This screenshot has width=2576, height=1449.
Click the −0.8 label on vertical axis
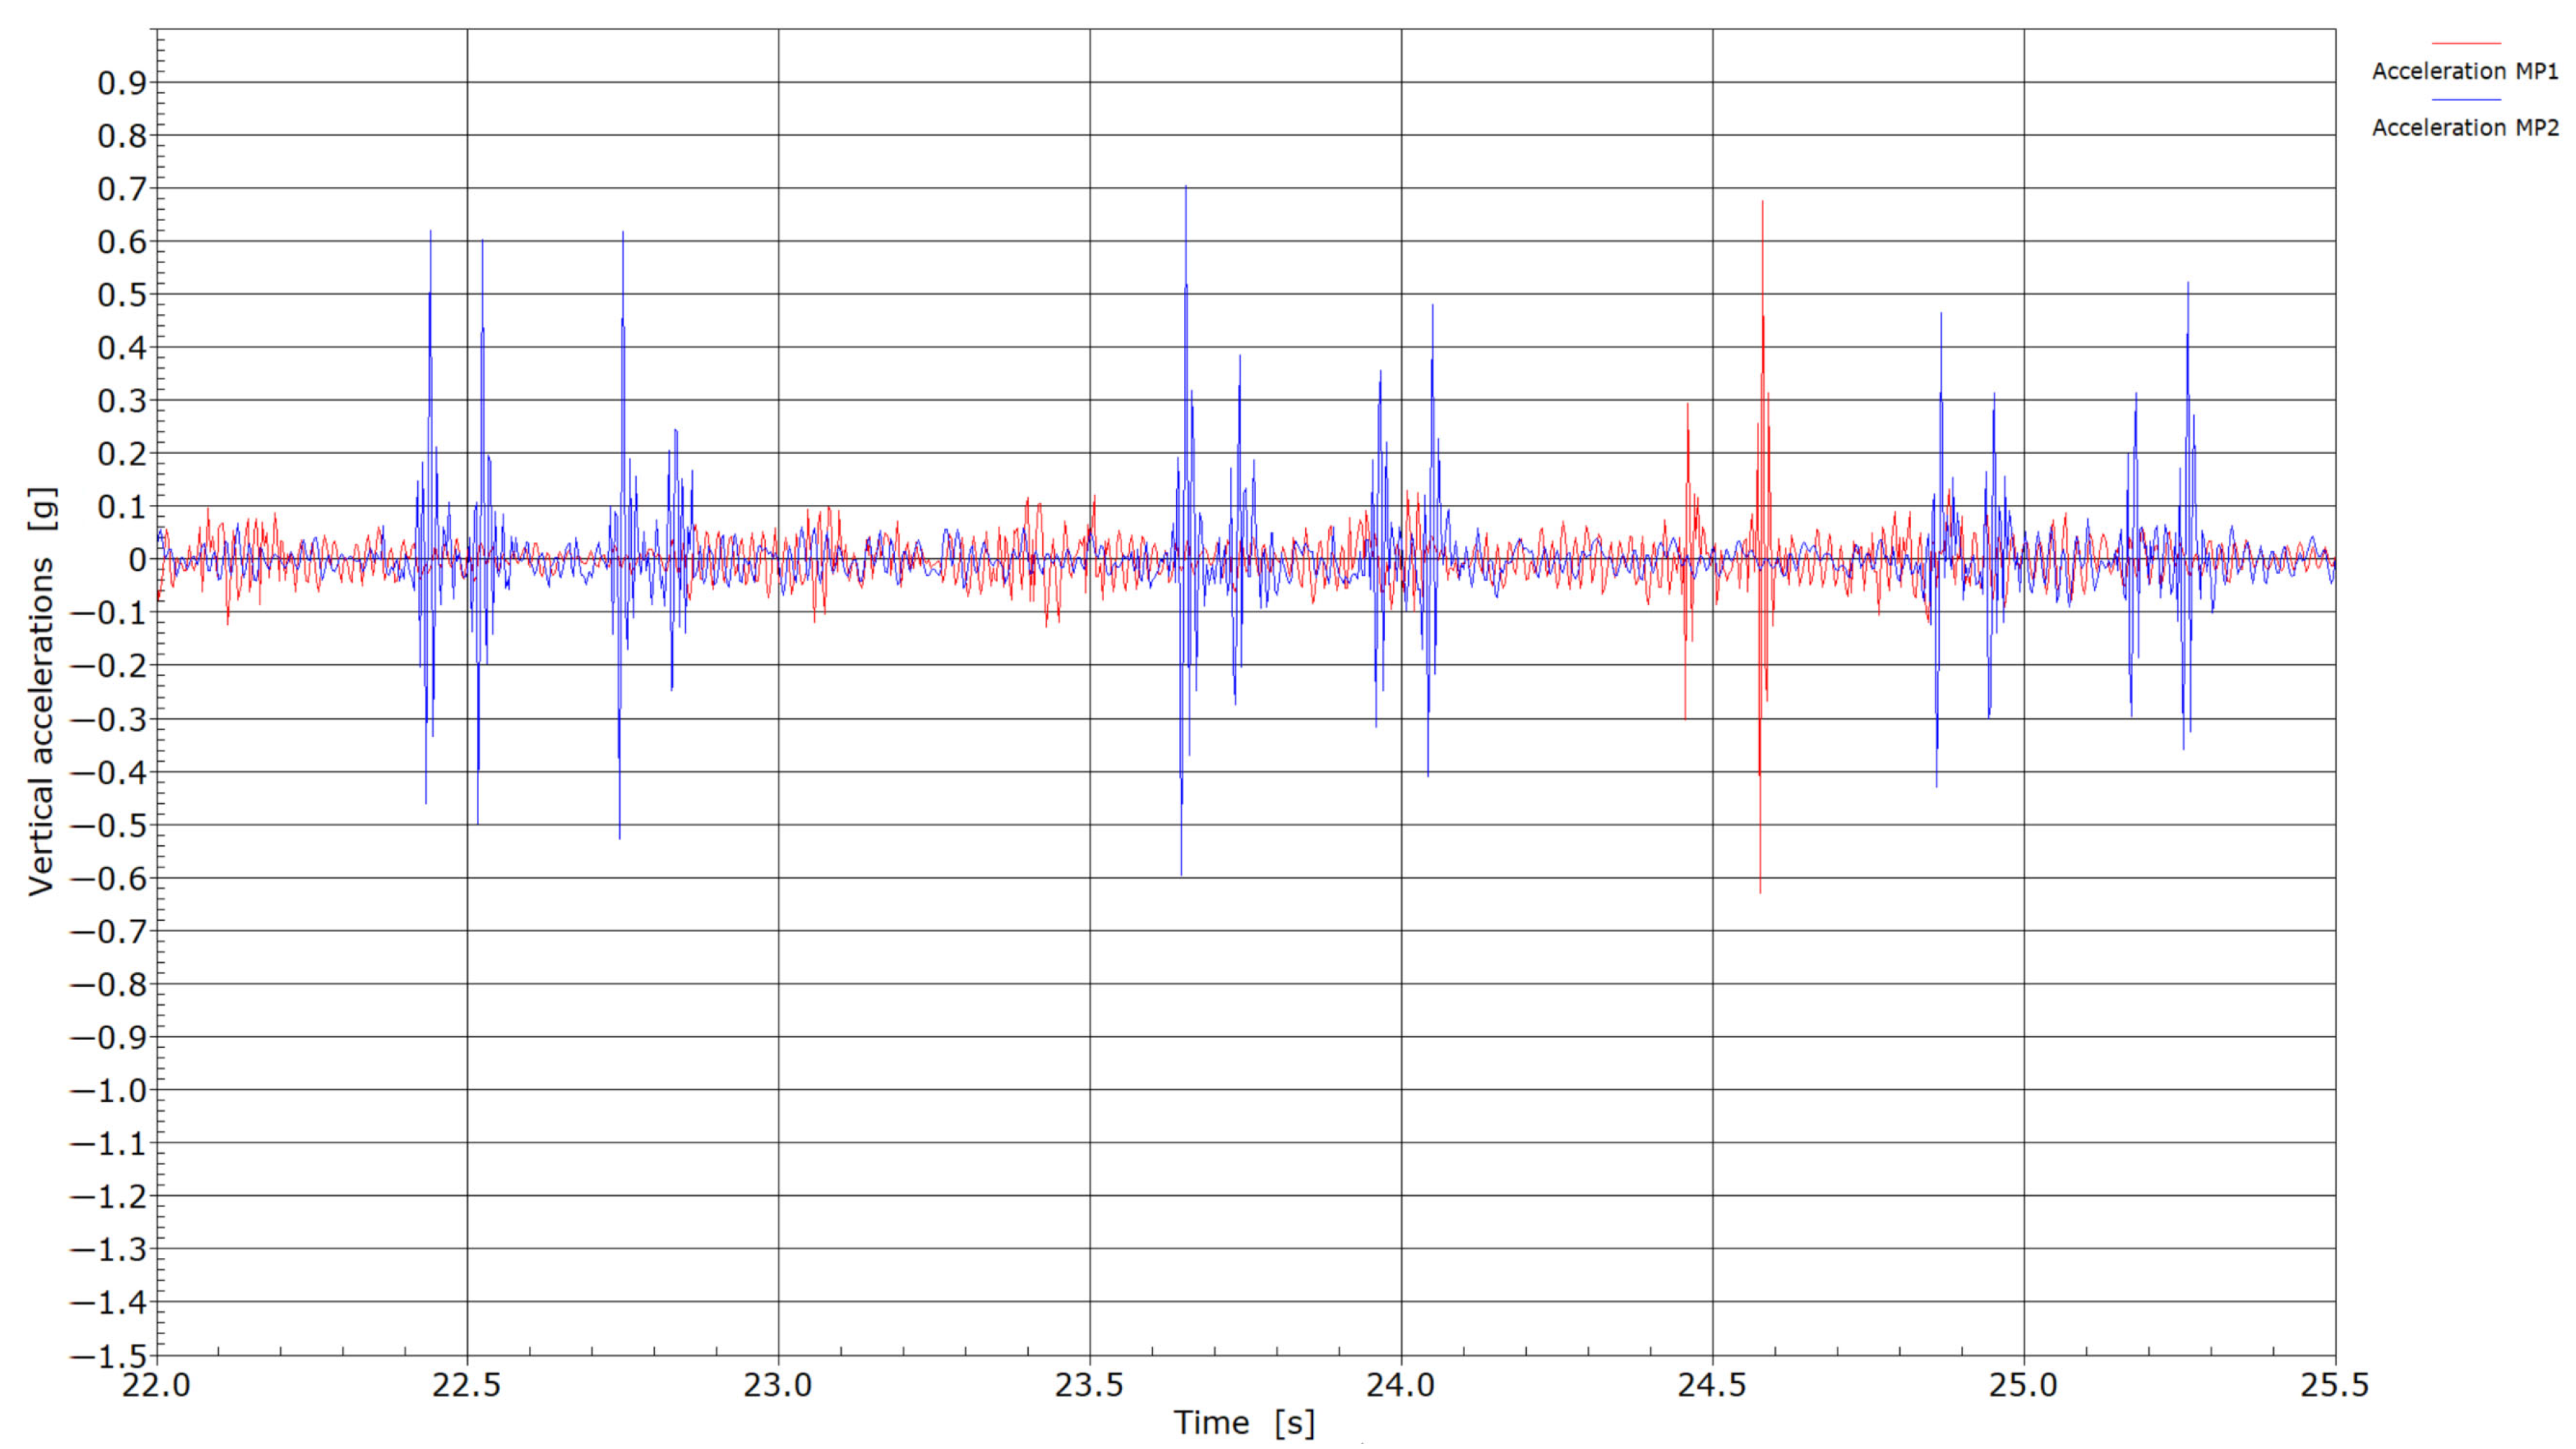click(x=108, y=984)
